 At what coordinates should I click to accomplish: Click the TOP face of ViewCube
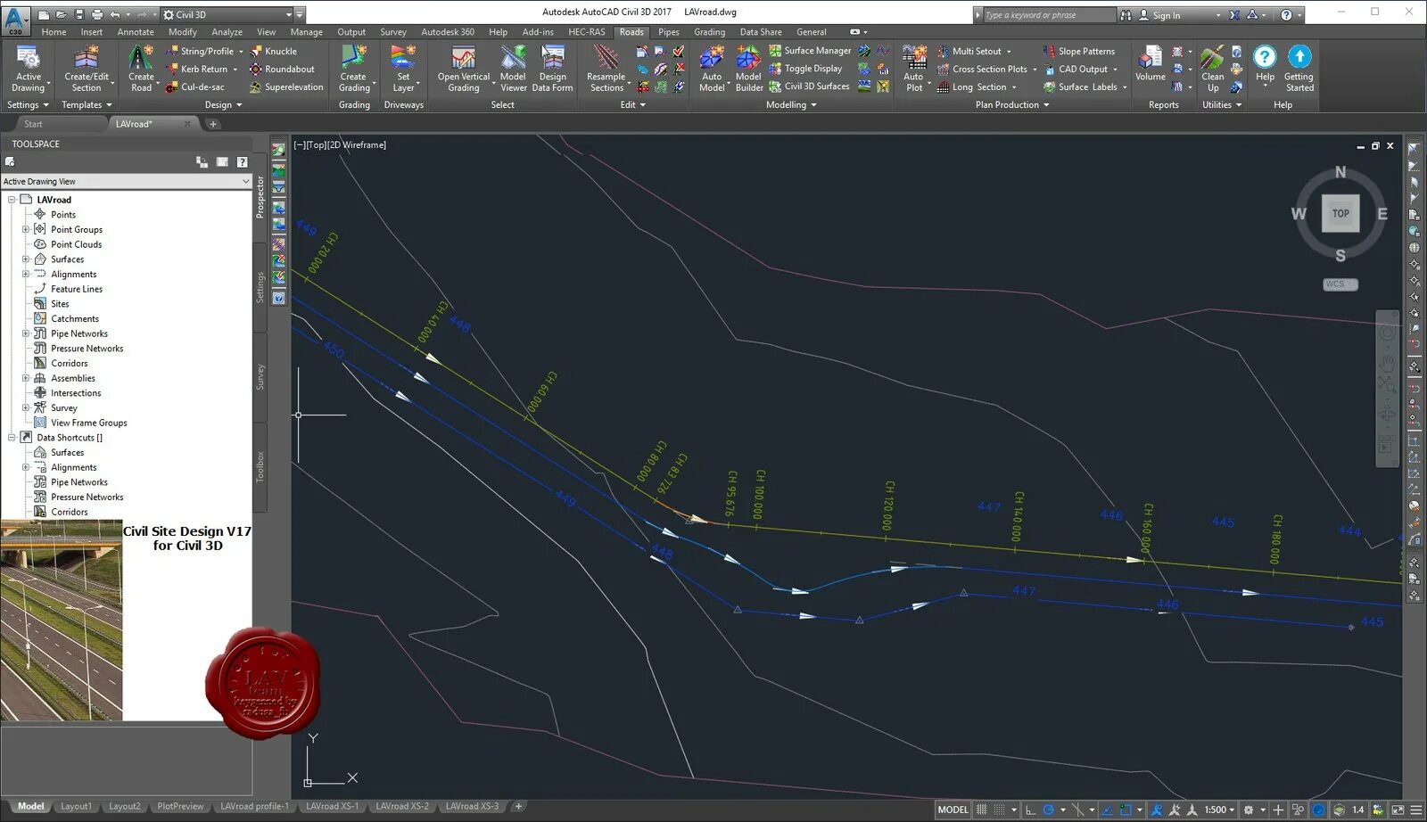click(1340, 213)
